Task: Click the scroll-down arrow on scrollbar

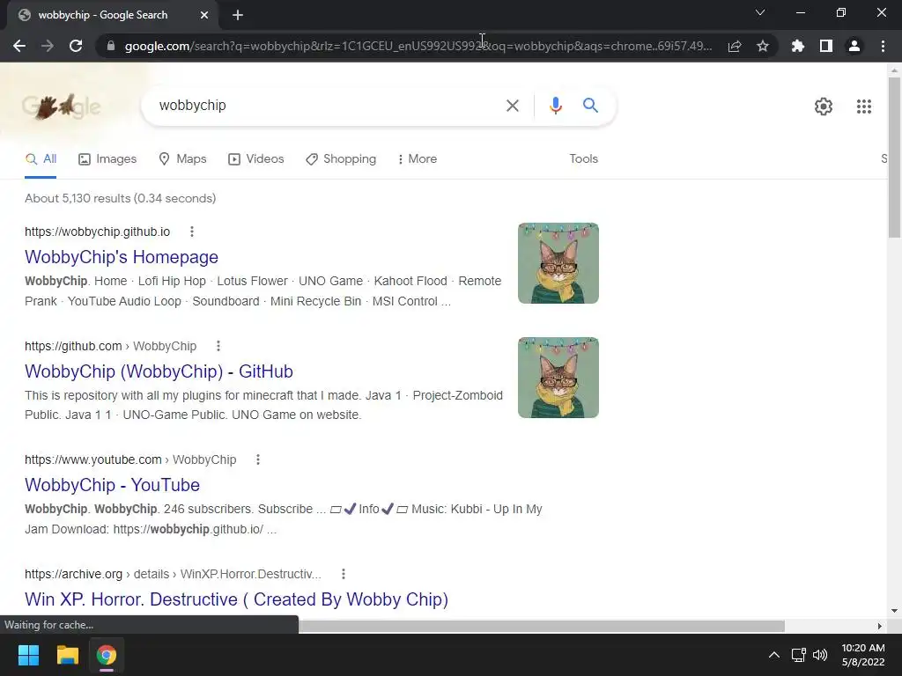Action: click(894, 611)
